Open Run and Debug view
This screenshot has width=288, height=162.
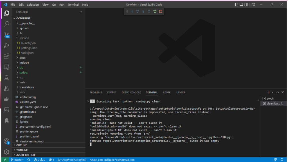pos(6,45)
